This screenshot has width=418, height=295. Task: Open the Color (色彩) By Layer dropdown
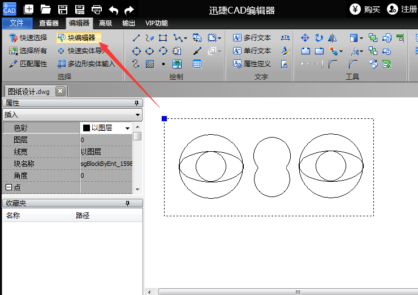[x=127, y=128]
